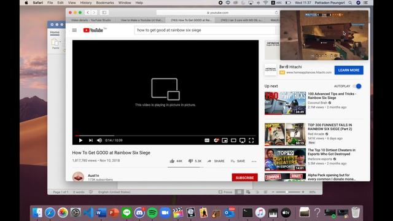The height and width of the screenshot is (221, 393).
Task: Go to YouTube home via logo
Action: point(93,30)
